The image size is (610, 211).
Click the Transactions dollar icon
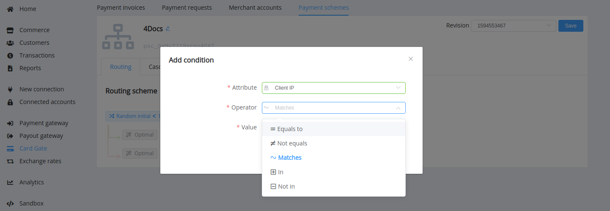coord(10,55)
